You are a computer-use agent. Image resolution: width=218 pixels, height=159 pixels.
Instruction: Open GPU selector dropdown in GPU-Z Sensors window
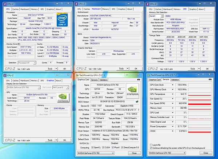pos(167,153)
